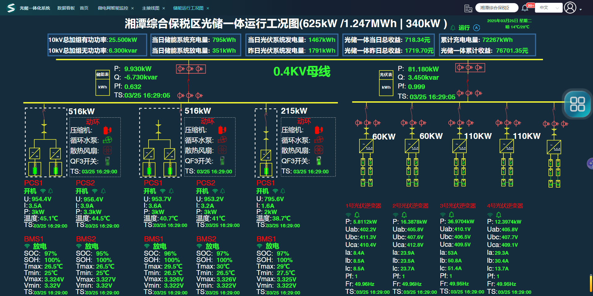This screenshot has width=593, height=296.
Task: Toggle QF3开关 switch in leftmost 516kW unit
Action: pos(107,161)
